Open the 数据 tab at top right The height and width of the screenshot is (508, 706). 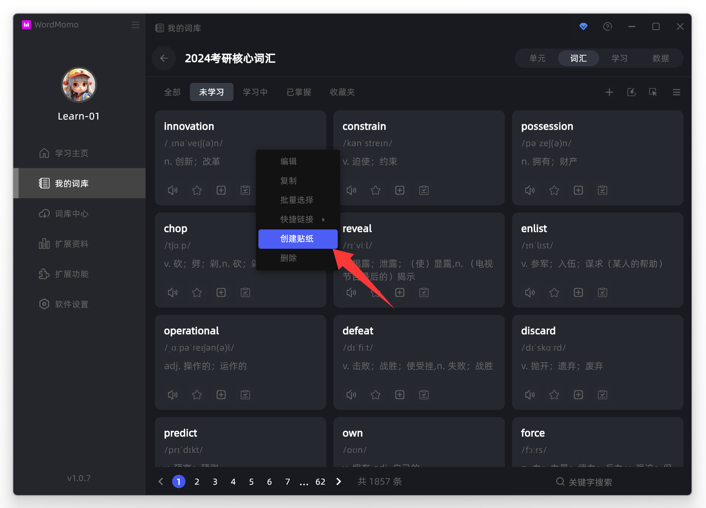click(x=660, y=58)
